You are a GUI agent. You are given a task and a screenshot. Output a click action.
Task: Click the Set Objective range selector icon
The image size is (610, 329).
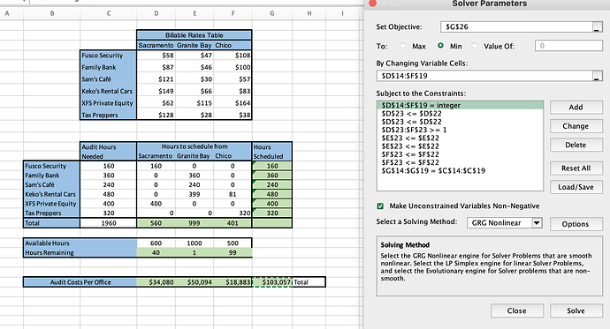tap(597, 27)
